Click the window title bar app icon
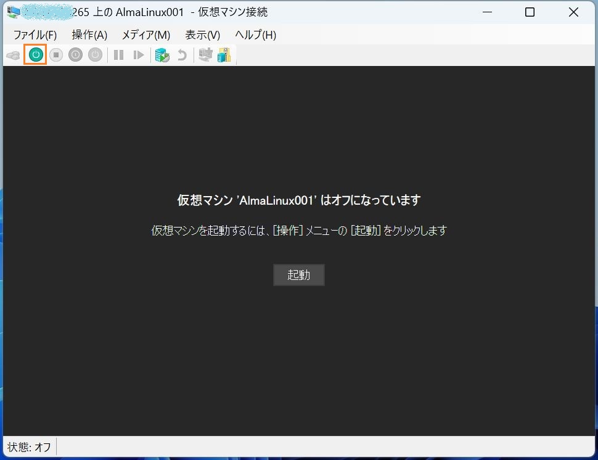 (14, 12)
